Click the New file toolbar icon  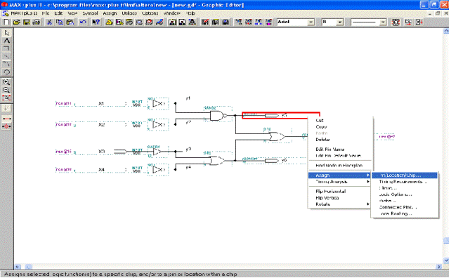tap(6, 22)
